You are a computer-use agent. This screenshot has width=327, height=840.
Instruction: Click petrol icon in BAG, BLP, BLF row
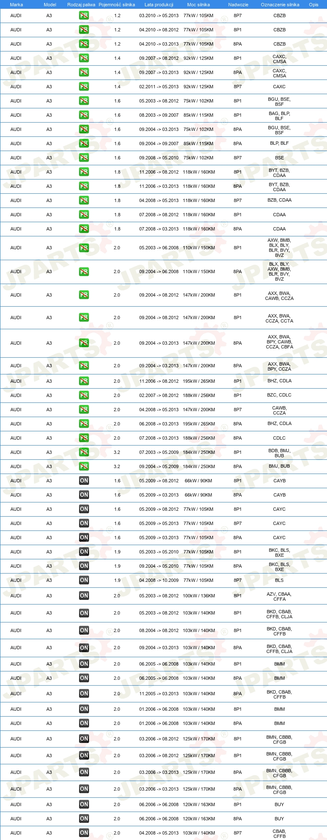pos(84,115)
